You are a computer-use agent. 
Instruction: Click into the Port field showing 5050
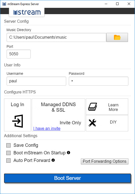(x=19, y=54)
